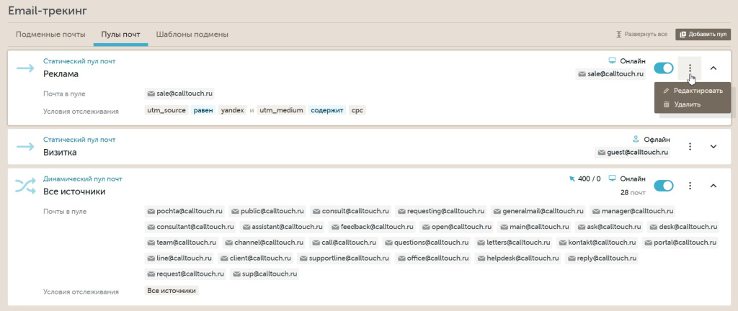Click the supportline@calltouch.ru email chip

344,258
